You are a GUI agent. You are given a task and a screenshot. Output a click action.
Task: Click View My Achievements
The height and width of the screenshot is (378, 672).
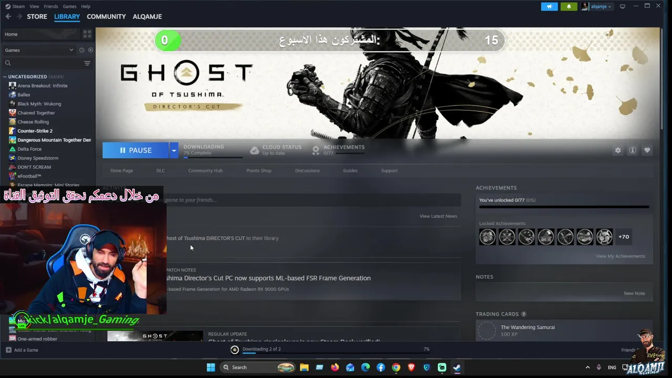click(621, 256)
